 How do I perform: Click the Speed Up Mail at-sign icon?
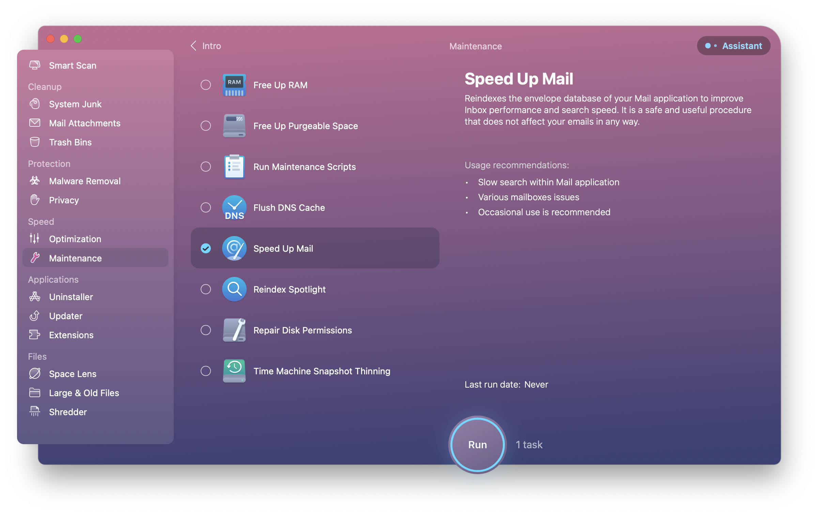pos(234,248)
